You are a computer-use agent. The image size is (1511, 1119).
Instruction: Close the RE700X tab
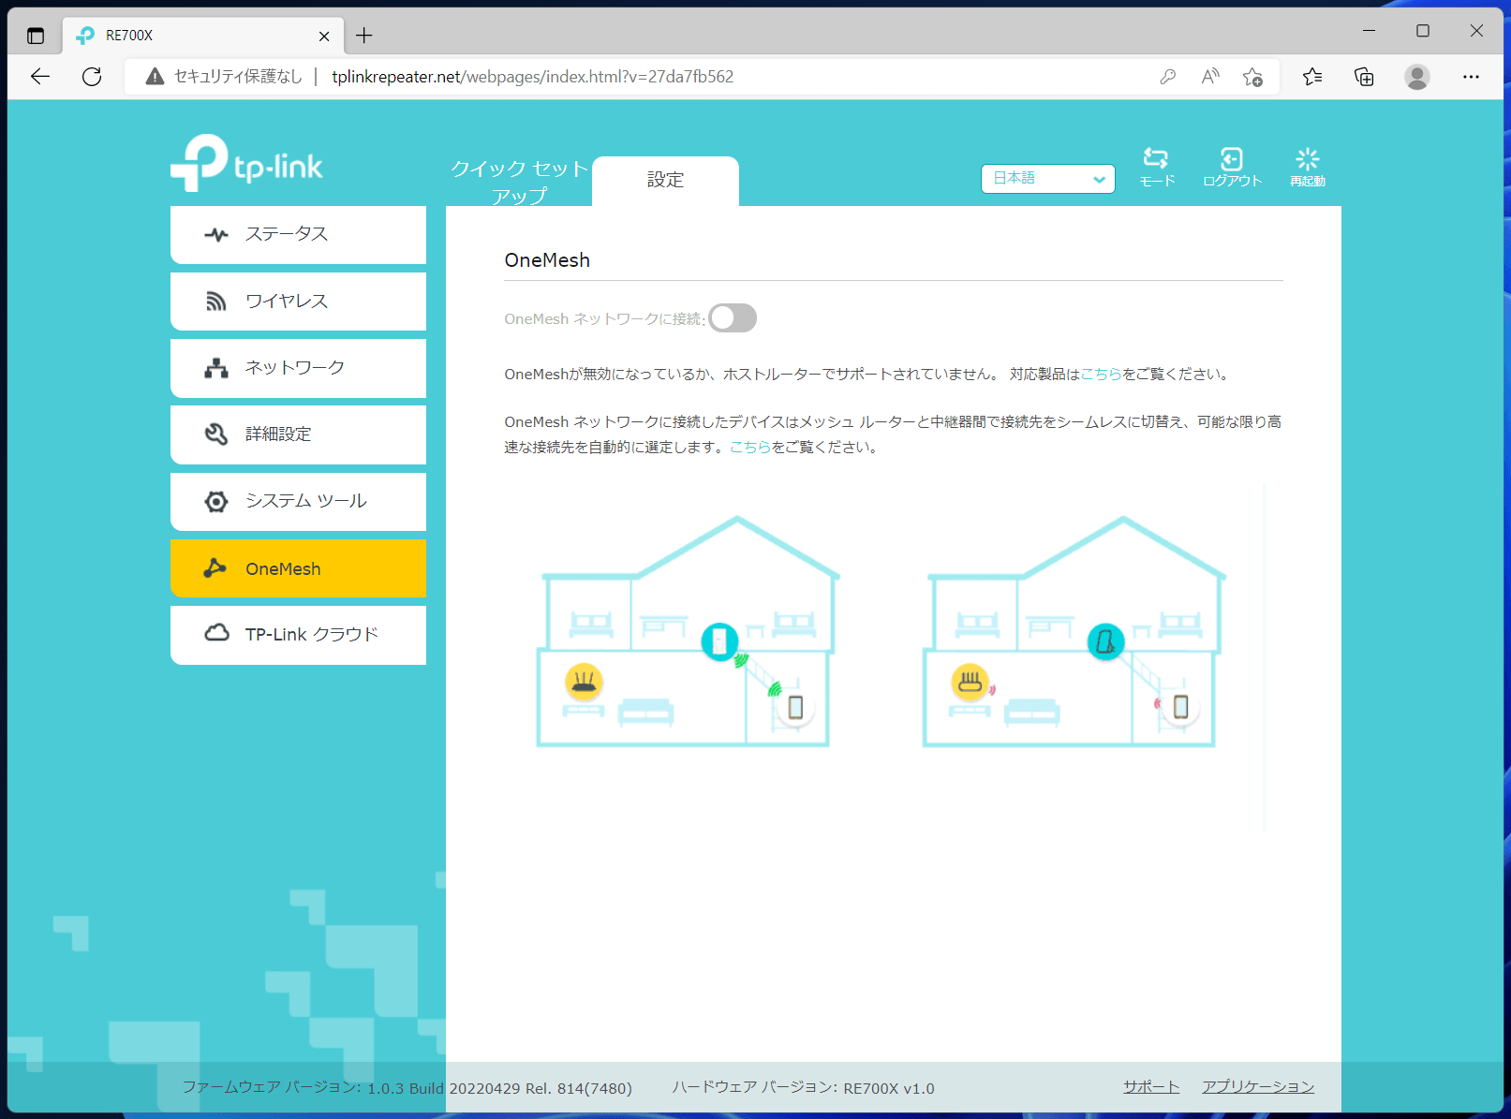(x=324, y=36)
